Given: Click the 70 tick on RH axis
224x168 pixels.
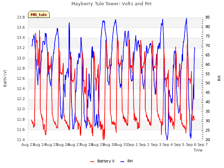Looking at the screenshot, I should click(208, 45).
